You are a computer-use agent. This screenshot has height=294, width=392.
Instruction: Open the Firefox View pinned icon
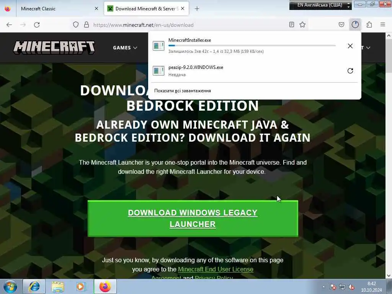tap(8, 9)
